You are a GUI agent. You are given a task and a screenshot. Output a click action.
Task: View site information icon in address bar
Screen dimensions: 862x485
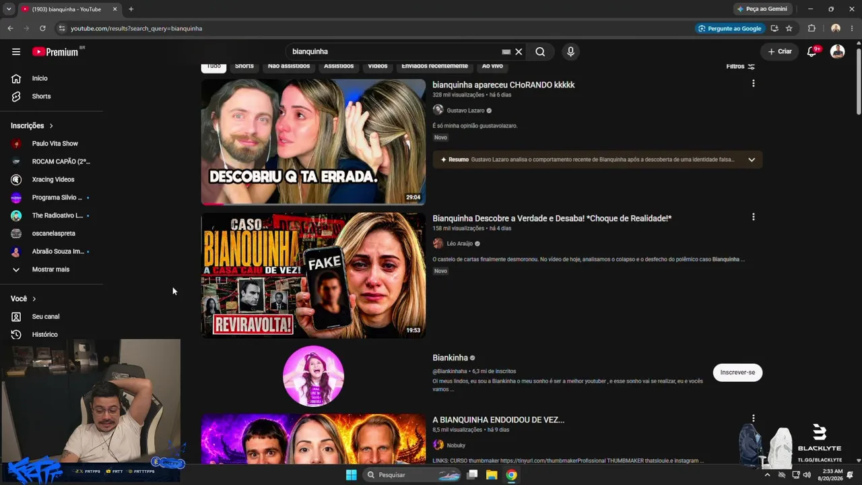click(61, 28)
